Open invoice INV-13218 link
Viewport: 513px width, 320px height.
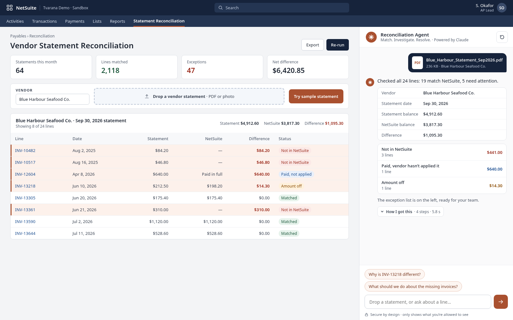(x=25, y=186)
